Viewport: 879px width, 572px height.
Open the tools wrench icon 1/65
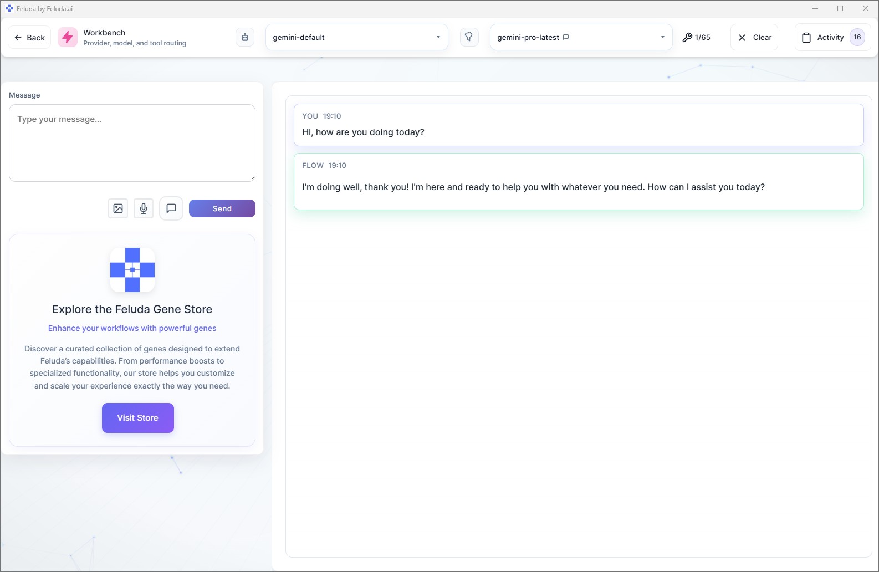tap(697, 37)
